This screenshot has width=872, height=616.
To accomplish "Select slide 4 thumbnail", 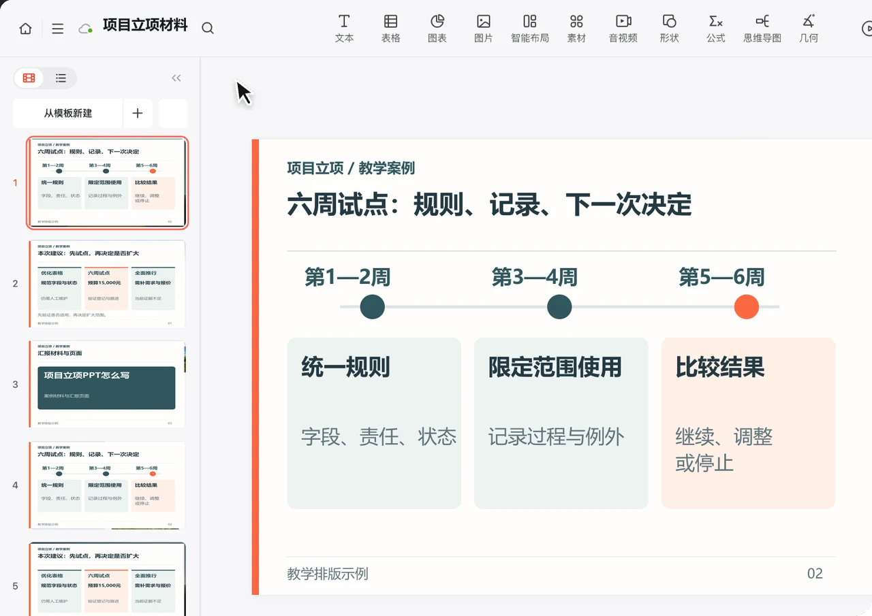I will [108, 485].
